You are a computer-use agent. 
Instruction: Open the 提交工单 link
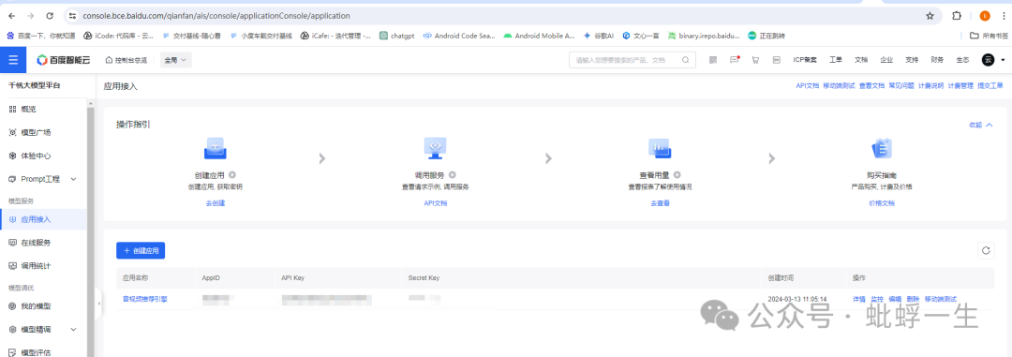[x=990, y=85]
